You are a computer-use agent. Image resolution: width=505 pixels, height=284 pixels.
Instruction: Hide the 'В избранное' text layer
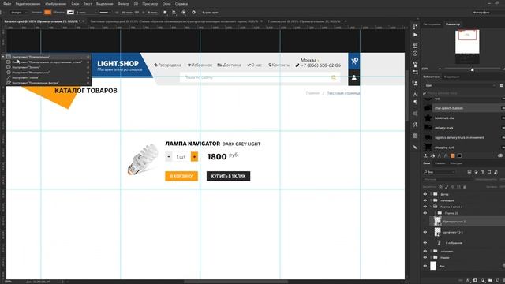[x=425, y=243]
